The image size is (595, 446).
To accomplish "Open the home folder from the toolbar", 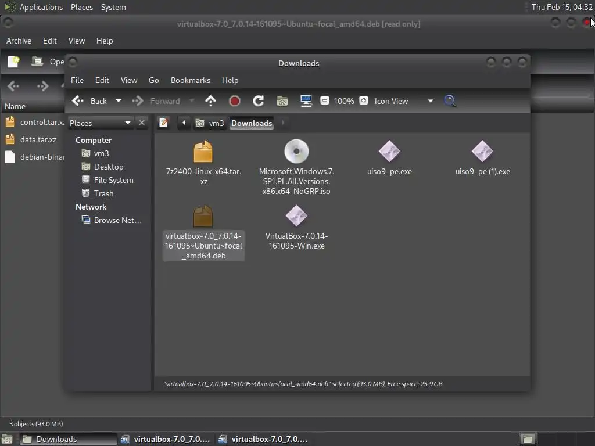I will (x=282, y=101).
